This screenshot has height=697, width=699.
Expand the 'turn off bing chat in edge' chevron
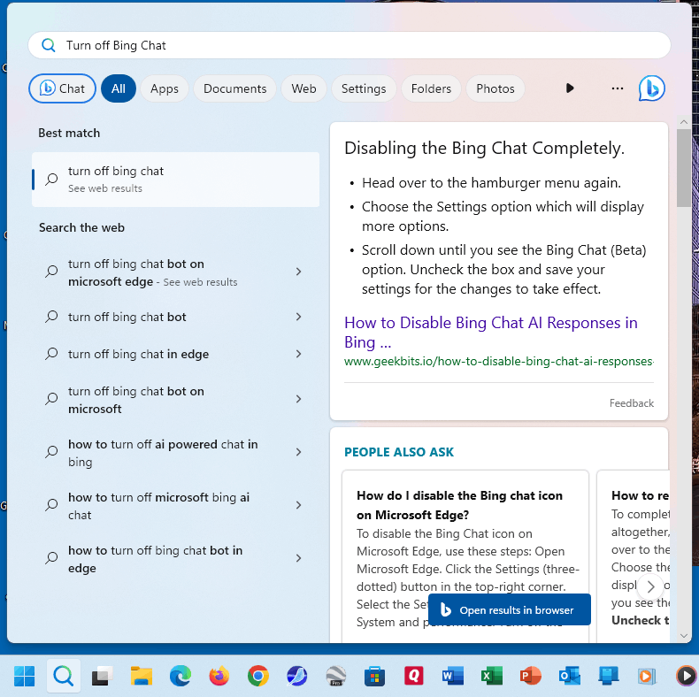click(x=299, y=354)
